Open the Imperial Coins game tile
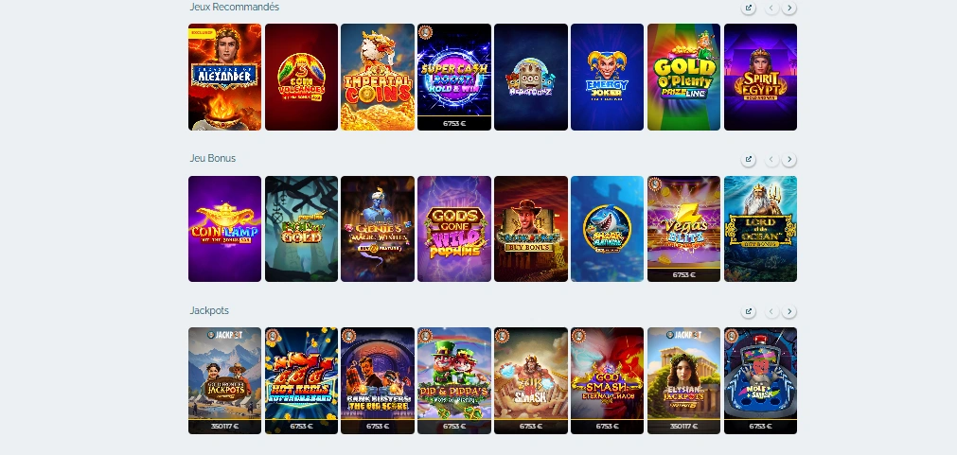The image size is (957, 455). tap(378, 77)
